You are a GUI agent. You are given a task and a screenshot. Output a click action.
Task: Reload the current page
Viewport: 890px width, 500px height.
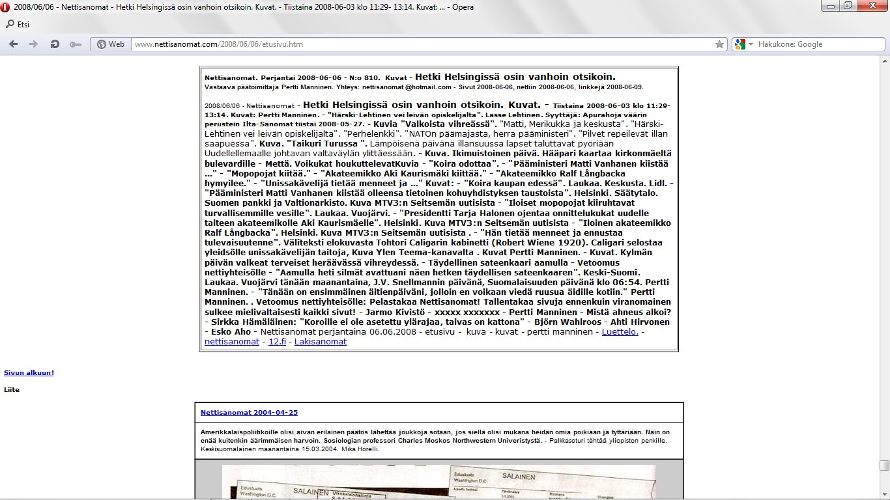(x=55, y=44)
